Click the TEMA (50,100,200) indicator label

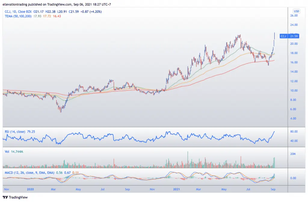tap(18, 16)
